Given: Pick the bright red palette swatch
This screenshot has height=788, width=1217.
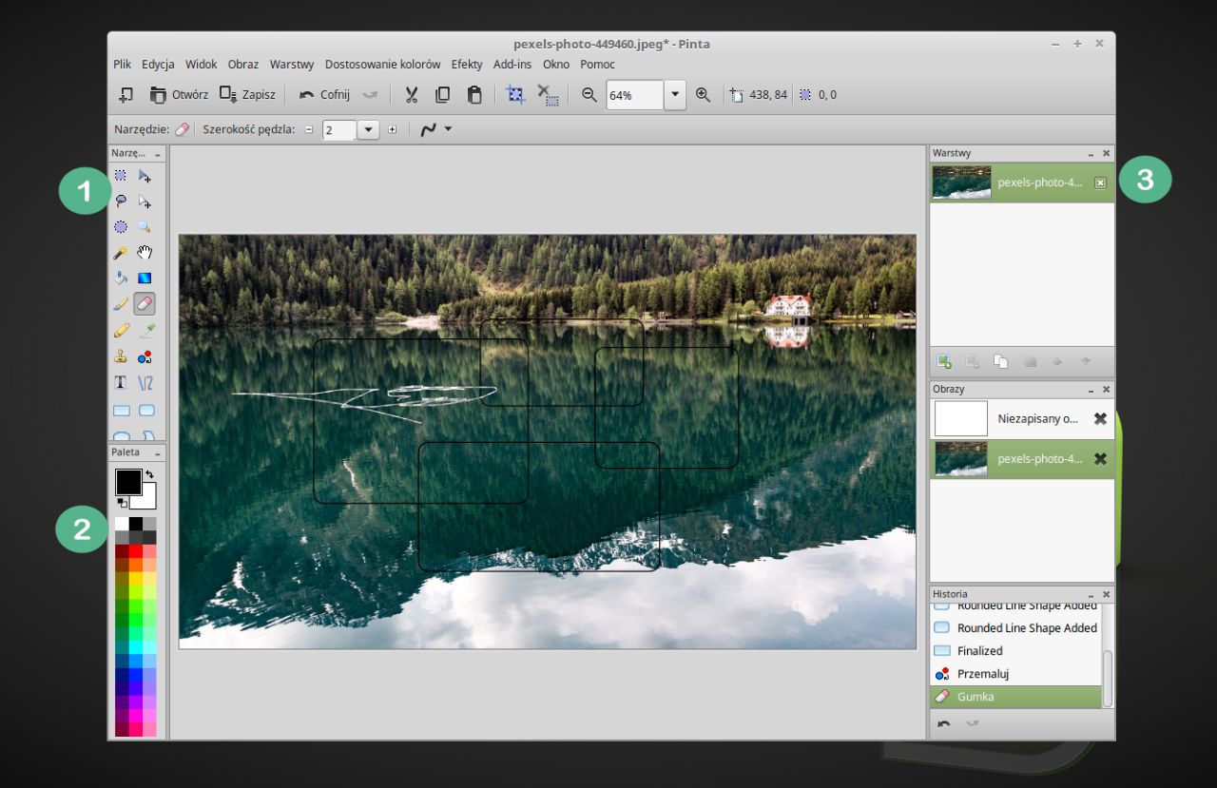Looking at the screenshot, I should (x=135, y=551).
